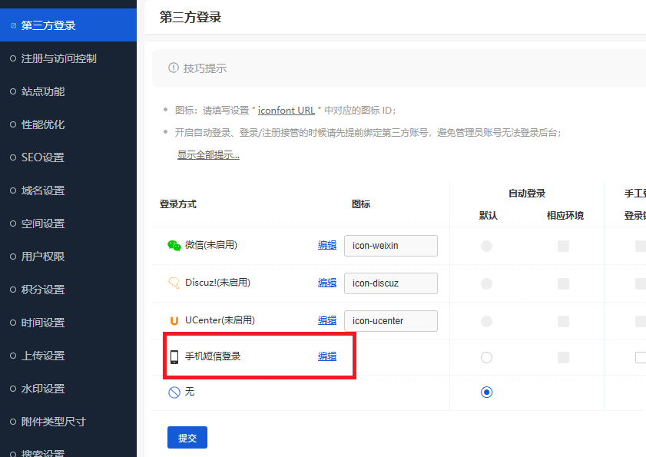
Task: Click the info icon beside 技巧提示
Action: click(x=174, y=68)
